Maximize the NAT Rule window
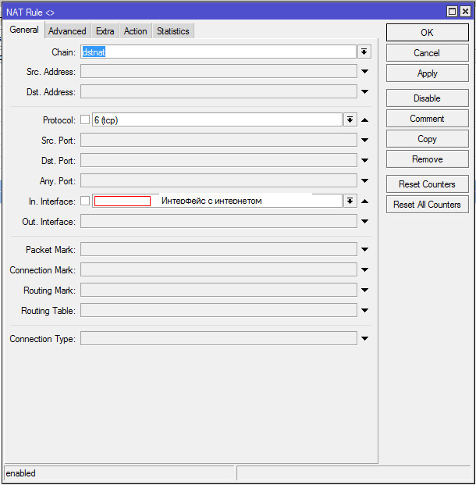Image resolution: width=476 pixels, height=485 pixels. 453,12
